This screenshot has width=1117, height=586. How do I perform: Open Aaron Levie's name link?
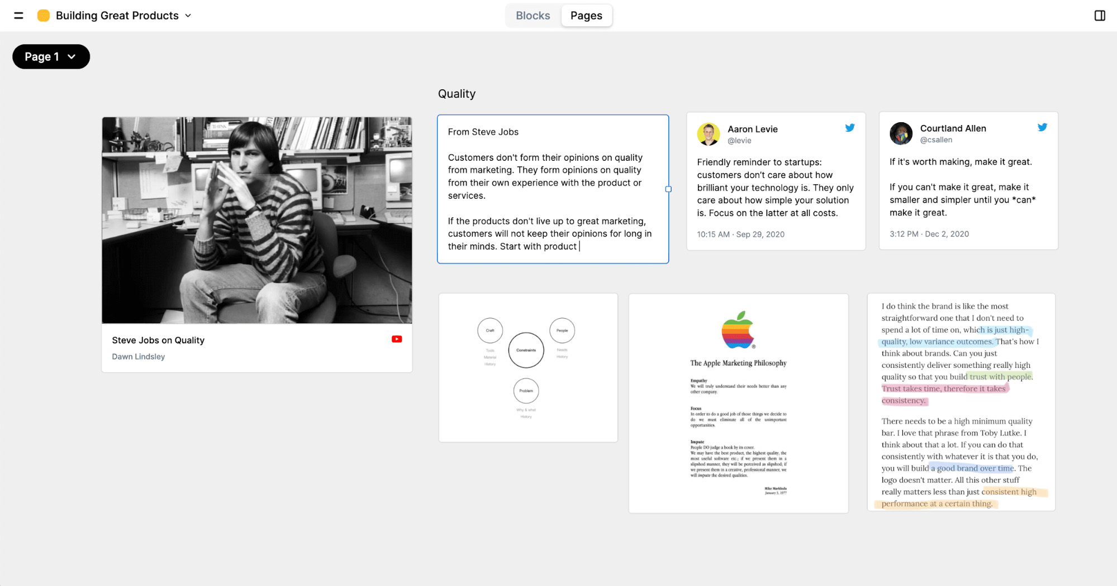[x=752, y=129]
